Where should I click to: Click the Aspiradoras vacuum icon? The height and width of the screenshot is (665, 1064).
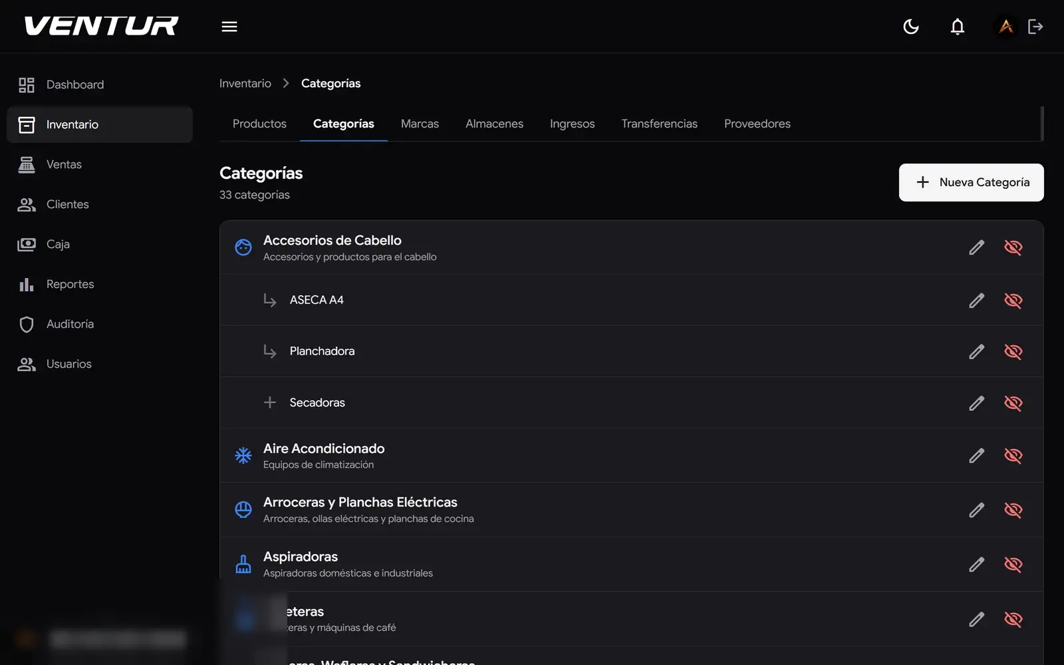(x=243, y=565)
